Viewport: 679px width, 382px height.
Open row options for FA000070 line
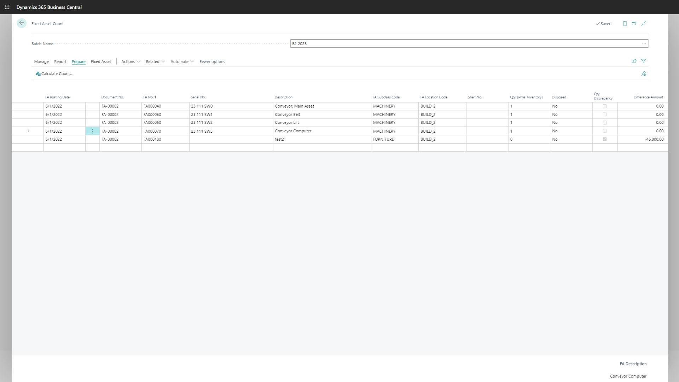[93, 131]
